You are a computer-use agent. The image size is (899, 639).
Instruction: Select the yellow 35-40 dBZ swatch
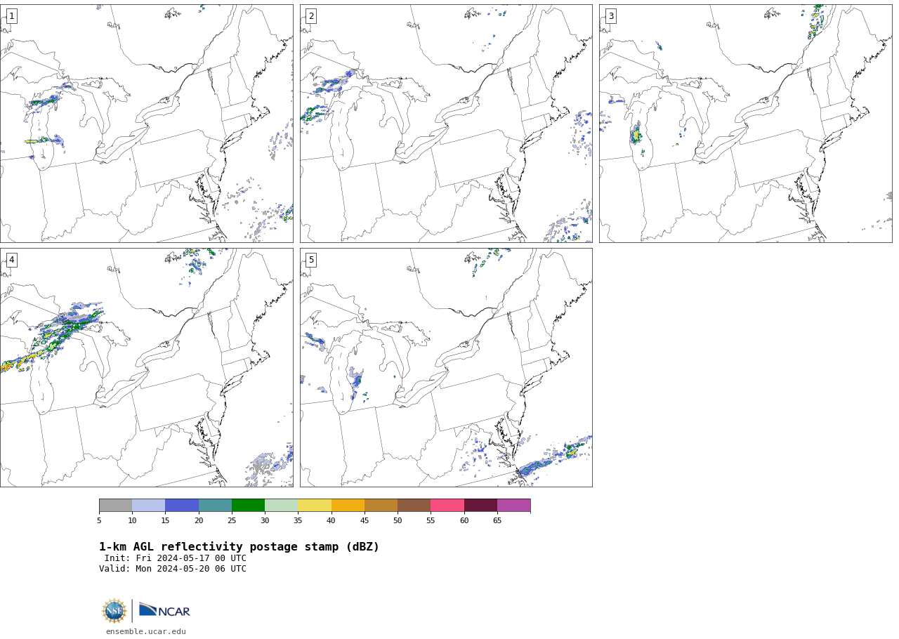(315, 506)
